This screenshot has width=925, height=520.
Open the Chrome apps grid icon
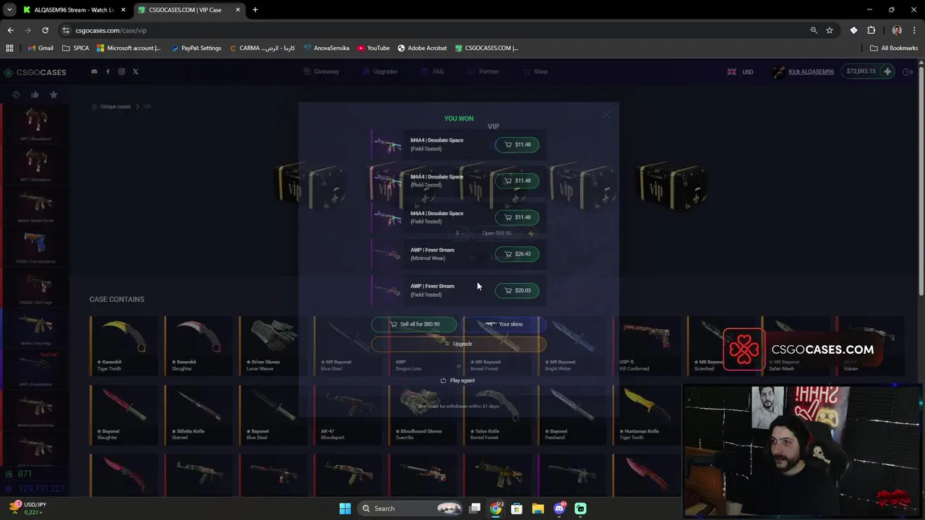[9, 48]
